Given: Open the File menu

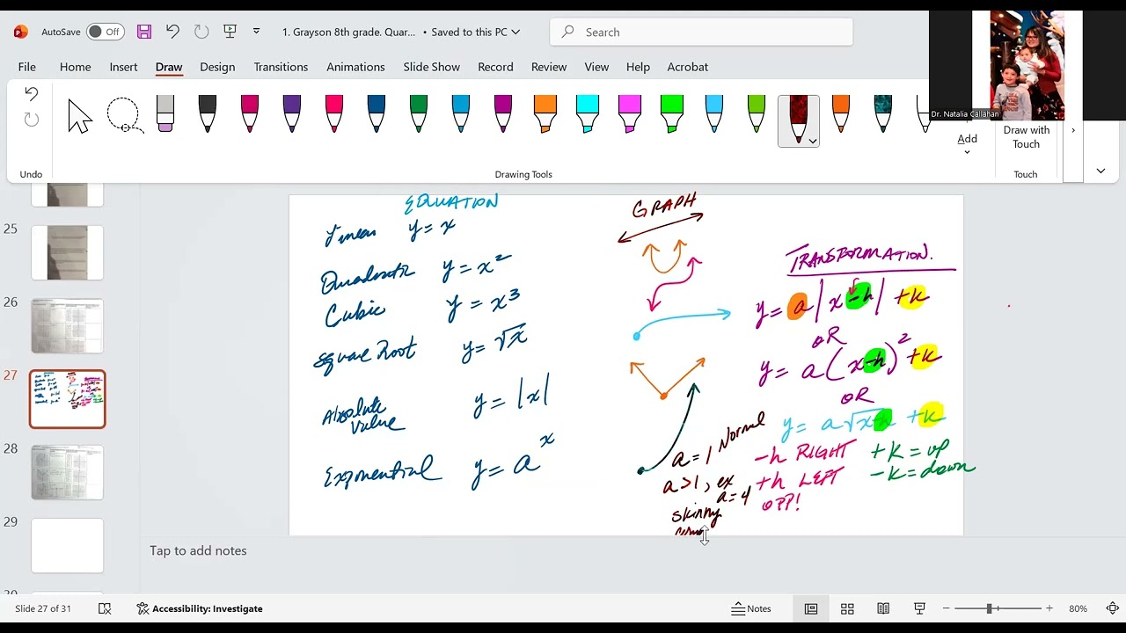Looking at the screenshot, I should pos(27,67).
